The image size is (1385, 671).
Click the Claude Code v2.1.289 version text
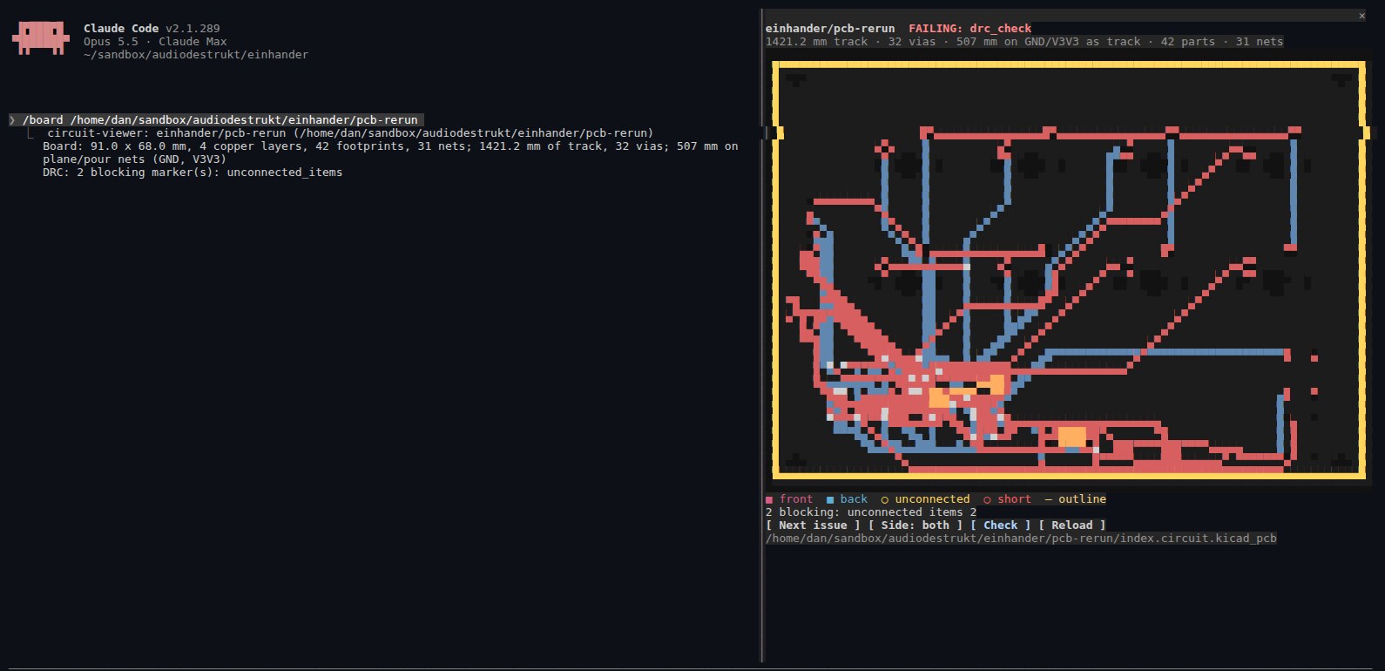(x=152, y=29)
